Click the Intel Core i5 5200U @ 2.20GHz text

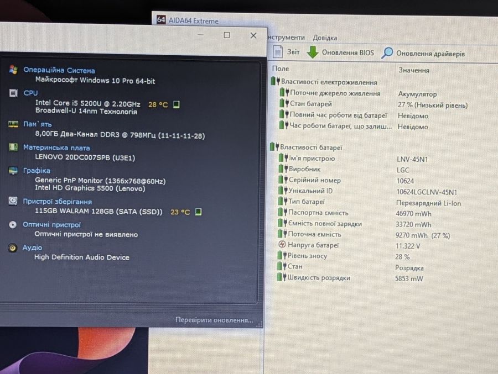click(x=87, y=103)
